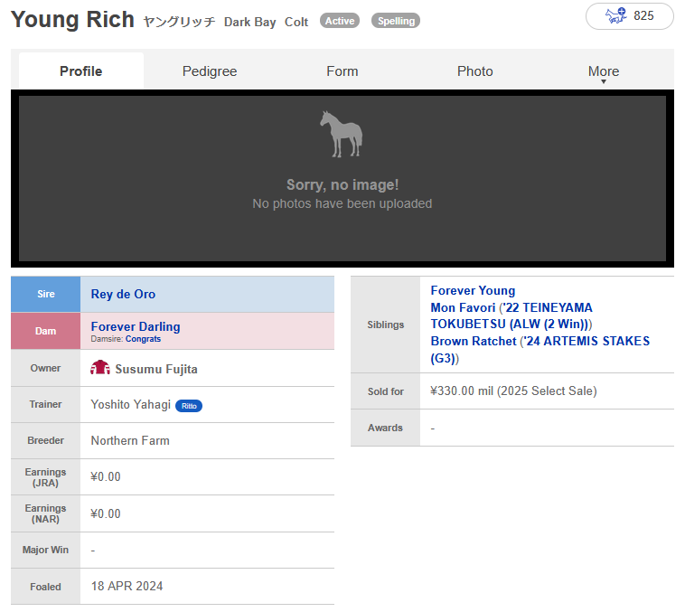Click the Ritto badge next to trainer
Image resolution: width=685 pixels, height=612 pixels.
[189, 406]
